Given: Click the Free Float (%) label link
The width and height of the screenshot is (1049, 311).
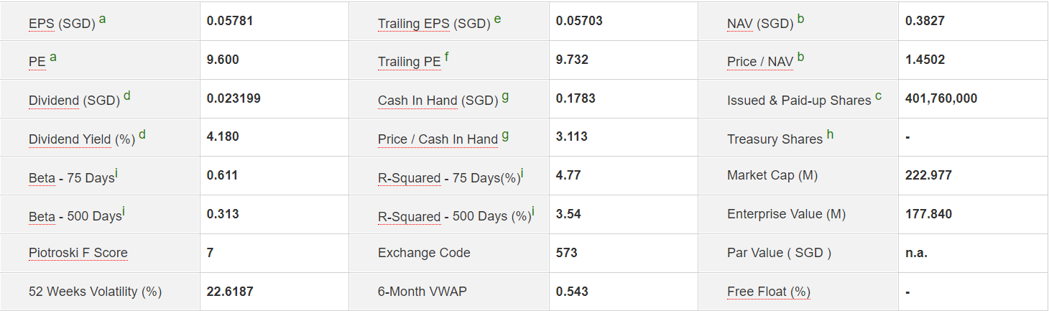Looking at the screenshot, I should point(768,292).
